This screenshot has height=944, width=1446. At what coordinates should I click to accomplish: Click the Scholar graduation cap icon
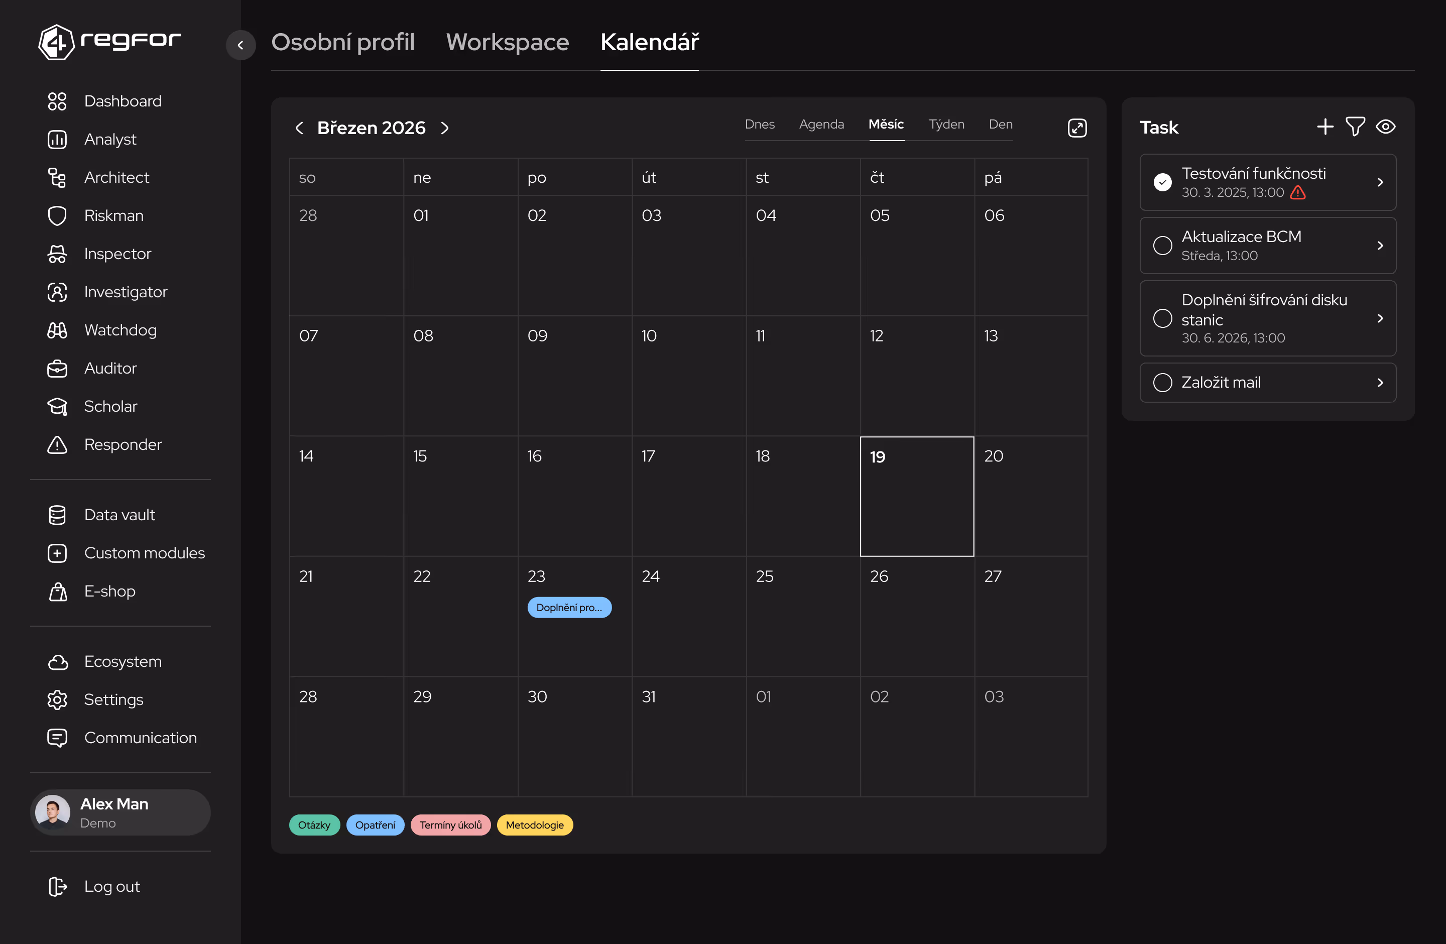(x=57, y=406)
